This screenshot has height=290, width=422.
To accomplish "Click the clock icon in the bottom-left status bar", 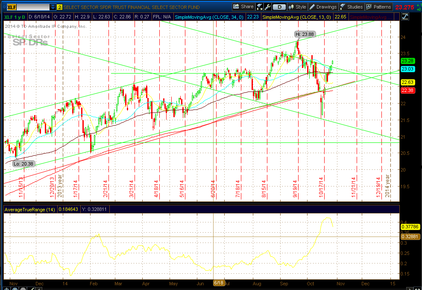I will tap(7, 289).
